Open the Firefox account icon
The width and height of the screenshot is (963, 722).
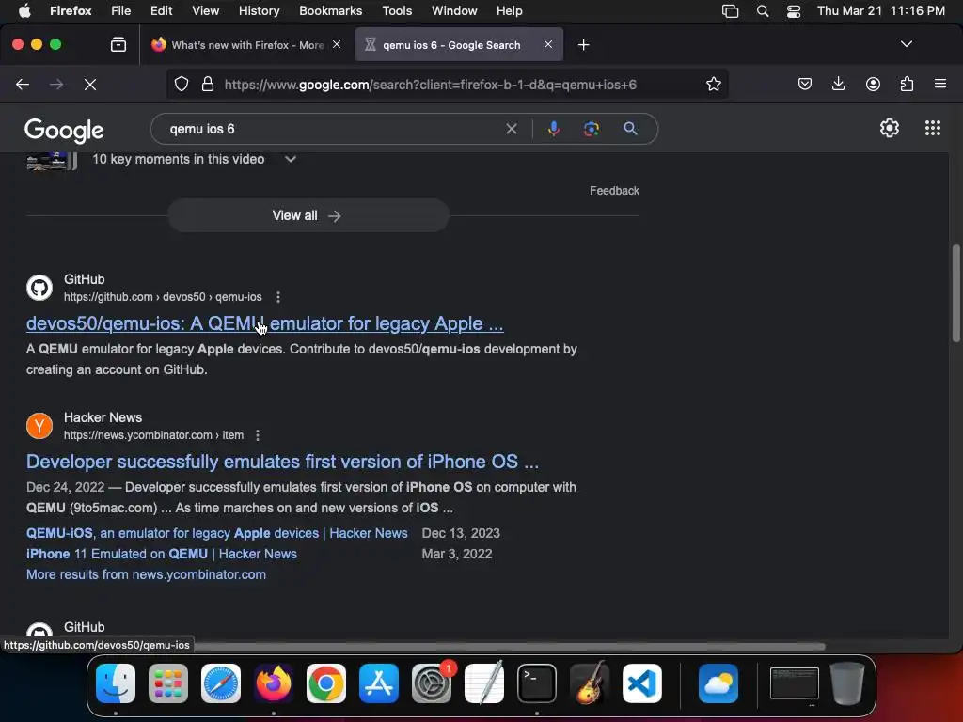click(x=873, y=84)
